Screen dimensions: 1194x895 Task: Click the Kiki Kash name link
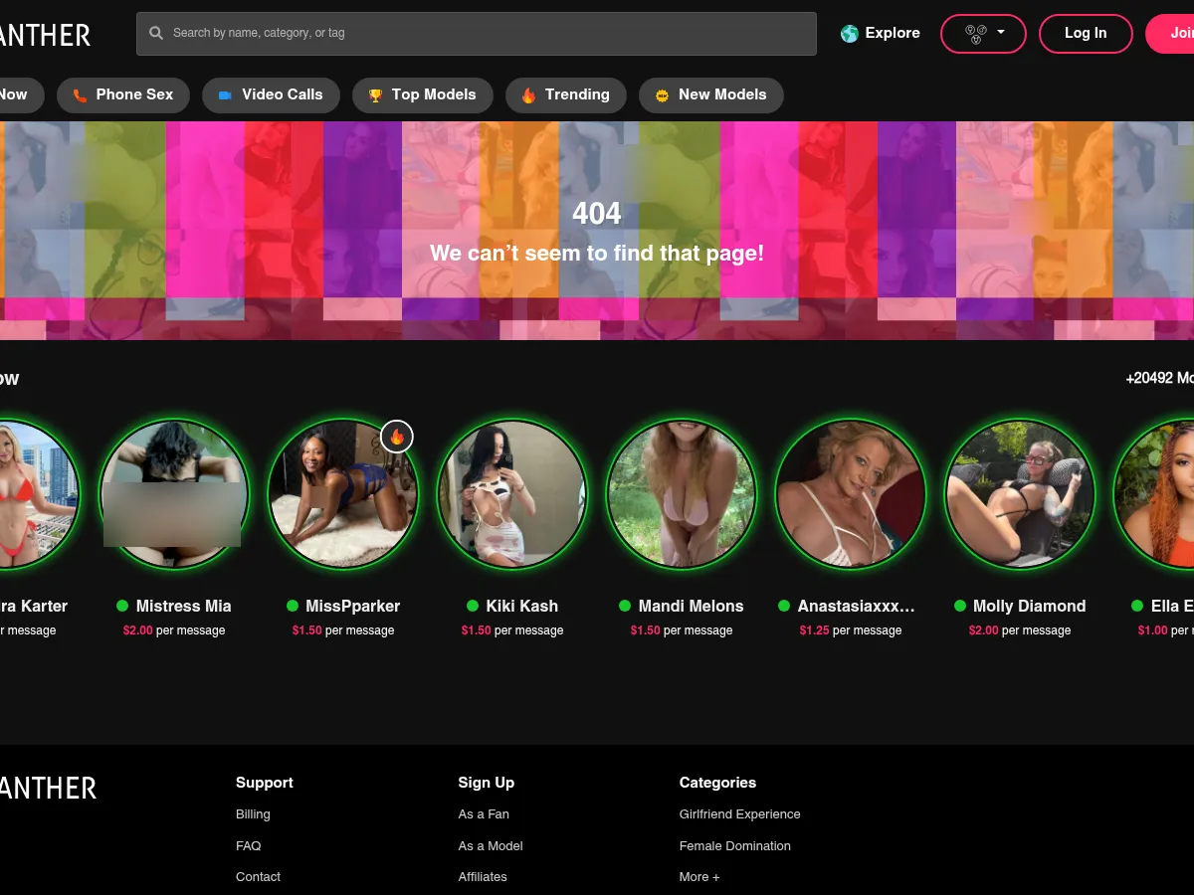(x=522, y=606)
